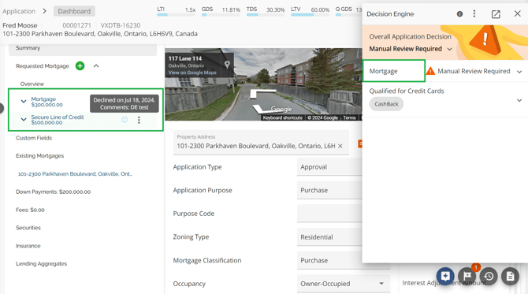Open the Mortgage Classification field
Image resolution: width=528 pixels, height=294 pixels.
(329, 260)
